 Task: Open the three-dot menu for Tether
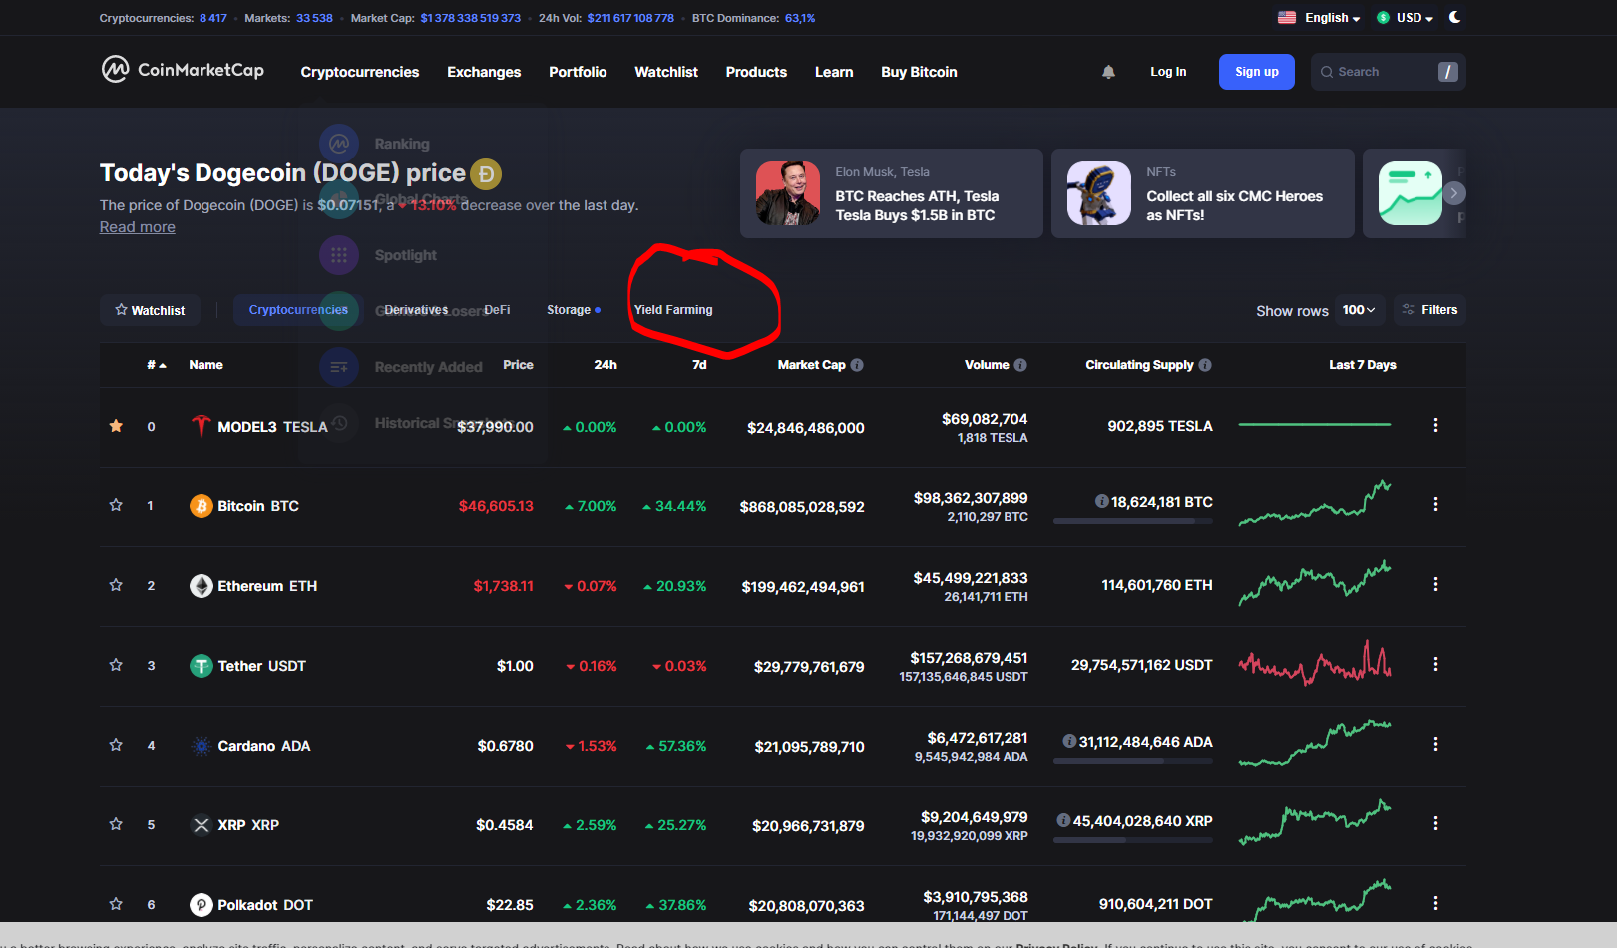[1435, 664]
